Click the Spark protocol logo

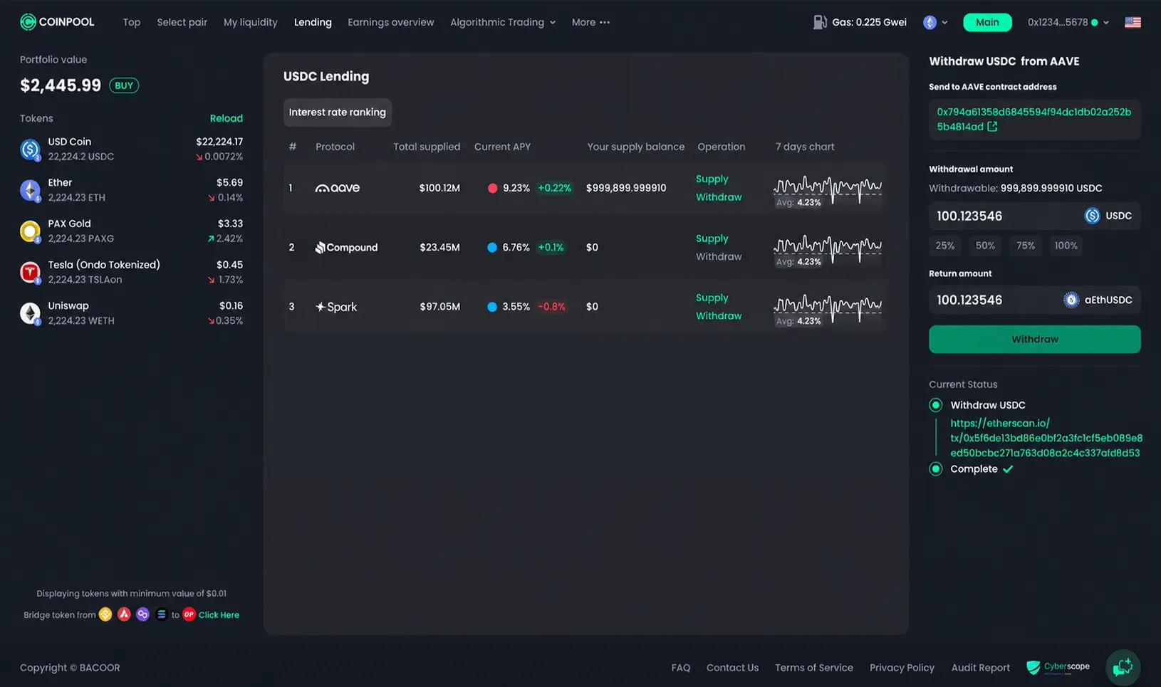pos(336,307)
